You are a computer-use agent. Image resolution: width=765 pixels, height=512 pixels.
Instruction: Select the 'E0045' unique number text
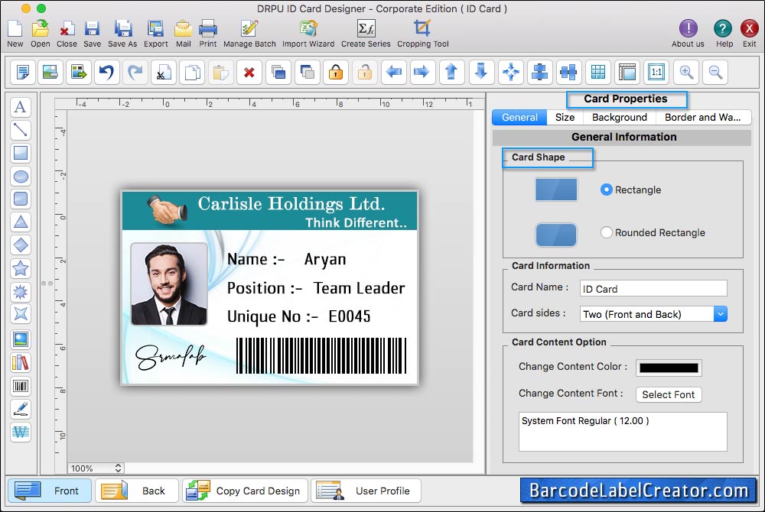pyautogui.click(x=350, y=316)
